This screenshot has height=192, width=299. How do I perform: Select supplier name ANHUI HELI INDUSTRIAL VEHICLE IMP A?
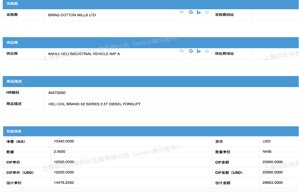pyautogui.click(x=84, y=54)
